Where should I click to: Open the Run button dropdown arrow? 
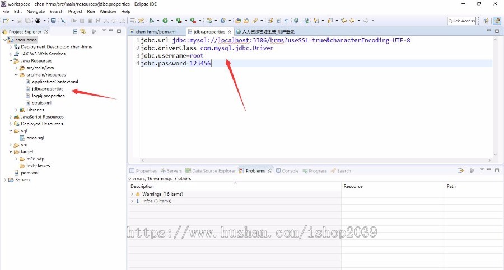[x=172, y=21]
